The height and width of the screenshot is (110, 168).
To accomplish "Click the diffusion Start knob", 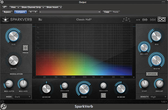I will [144, 84].
